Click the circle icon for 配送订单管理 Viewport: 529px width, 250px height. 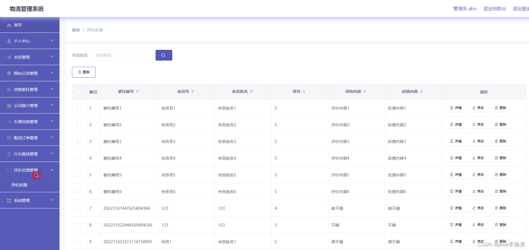9,138
